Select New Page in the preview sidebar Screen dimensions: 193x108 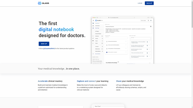pyautogui.click(x=97, y=28)
